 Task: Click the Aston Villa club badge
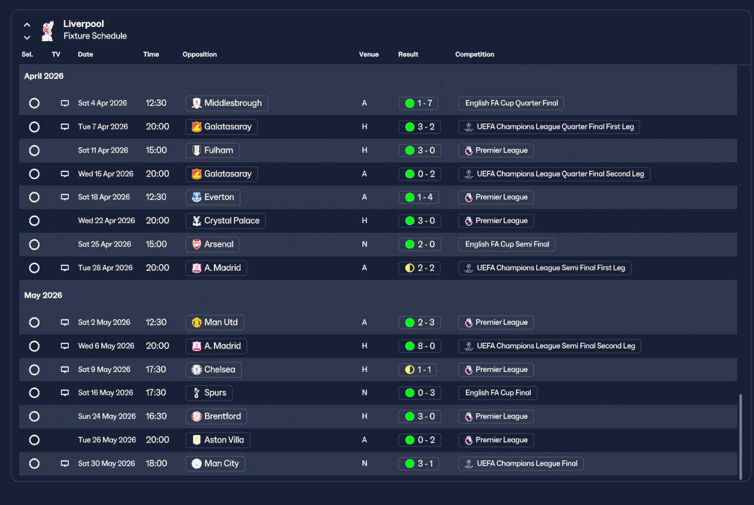point(197,440)
